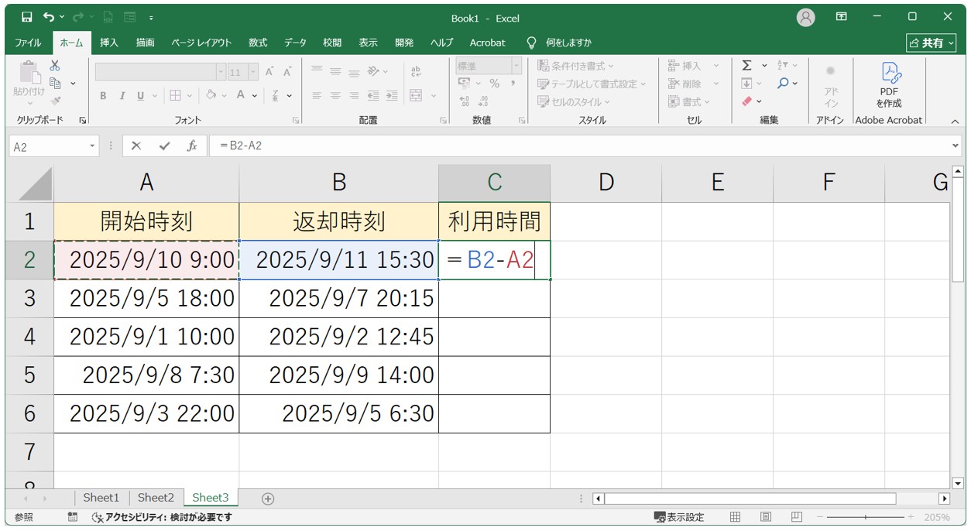Open the データ ribbon tab

[x=295, y=43]
